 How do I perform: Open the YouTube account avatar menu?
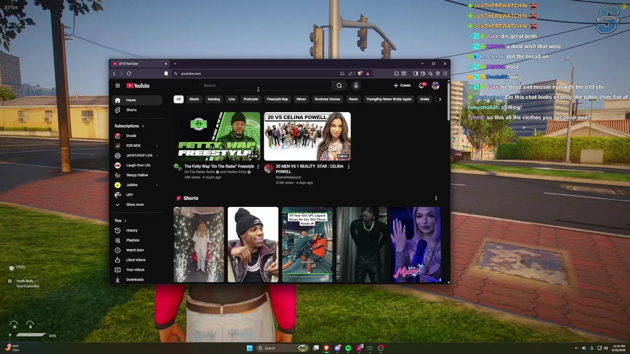436,86
